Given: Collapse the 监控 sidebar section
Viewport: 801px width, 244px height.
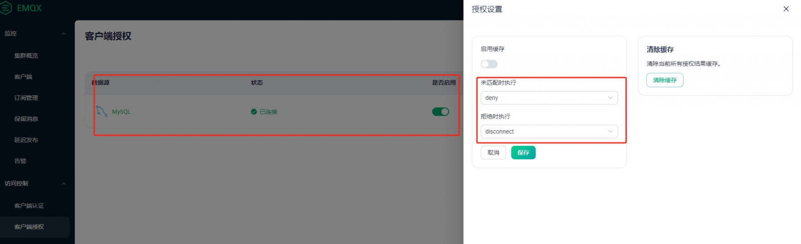Looking at the screenshot, I should (64, 34).
